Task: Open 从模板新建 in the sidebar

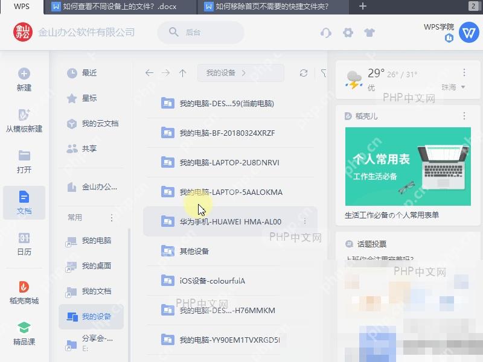Action: tap(24, 120)
